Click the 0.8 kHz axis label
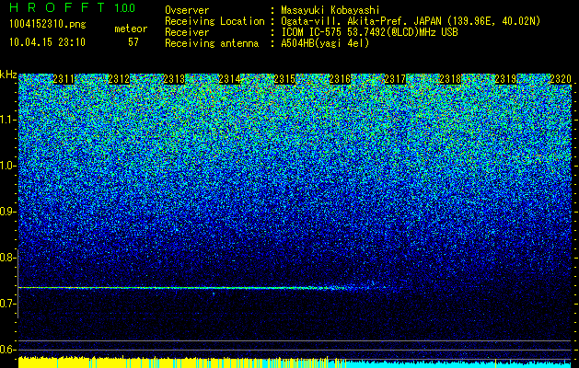 point(8,258)
